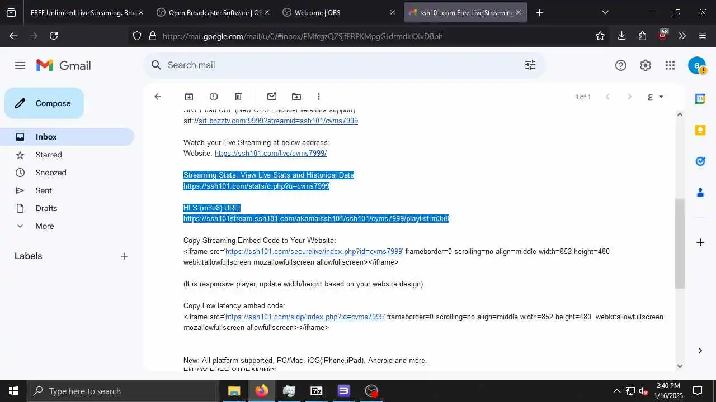
Task: Open ssh101.com/live/cvms7999 website link
Action: coord(271,153)
